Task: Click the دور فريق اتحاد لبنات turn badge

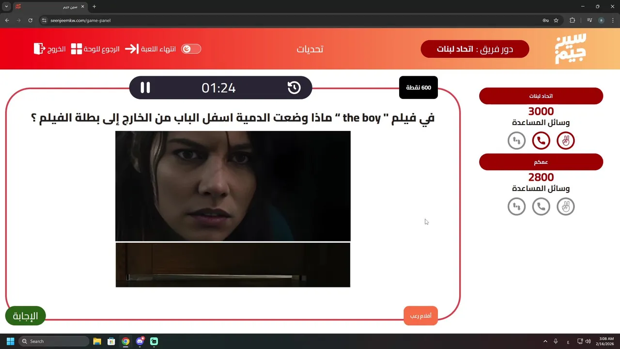Action: (x=475, y=49)
